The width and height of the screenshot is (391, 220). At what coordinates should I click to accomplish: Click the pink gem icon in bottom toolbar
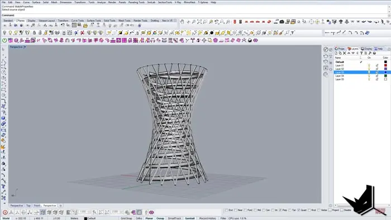[151, 212]
